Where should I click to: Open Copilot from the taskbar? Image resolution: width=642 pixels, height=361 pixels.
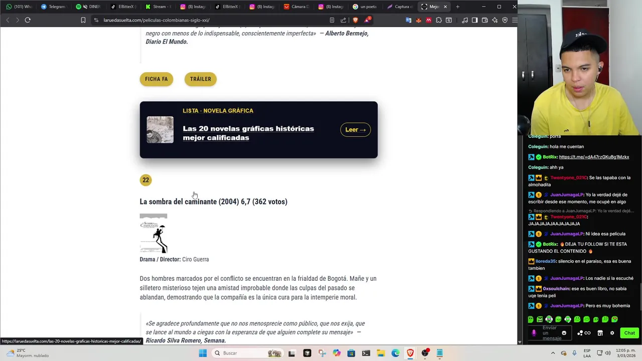pyautogui.click(x=337, y=353)
